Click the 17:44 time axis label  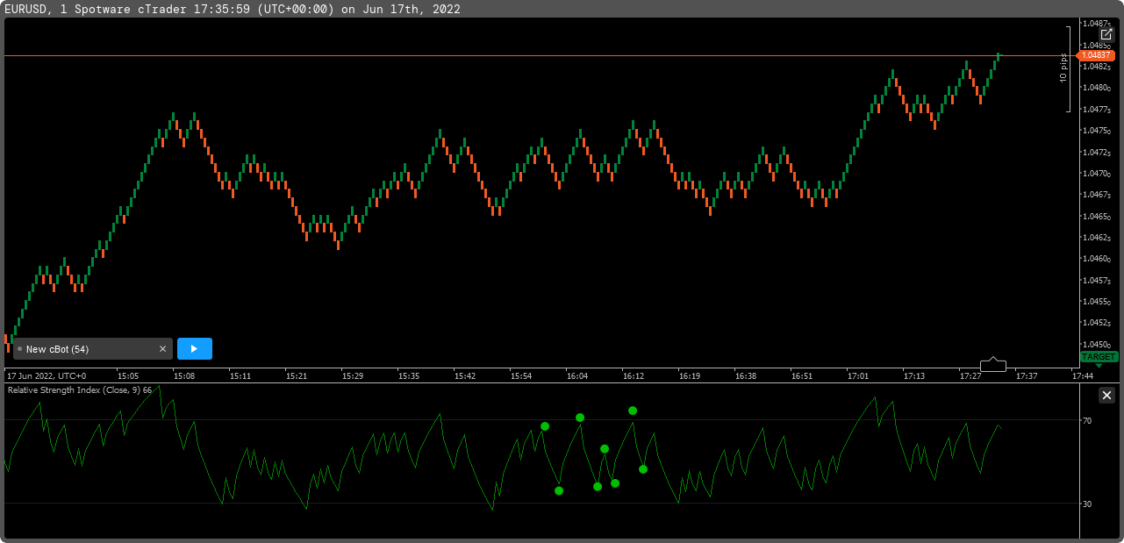(x=1083, y=375)
